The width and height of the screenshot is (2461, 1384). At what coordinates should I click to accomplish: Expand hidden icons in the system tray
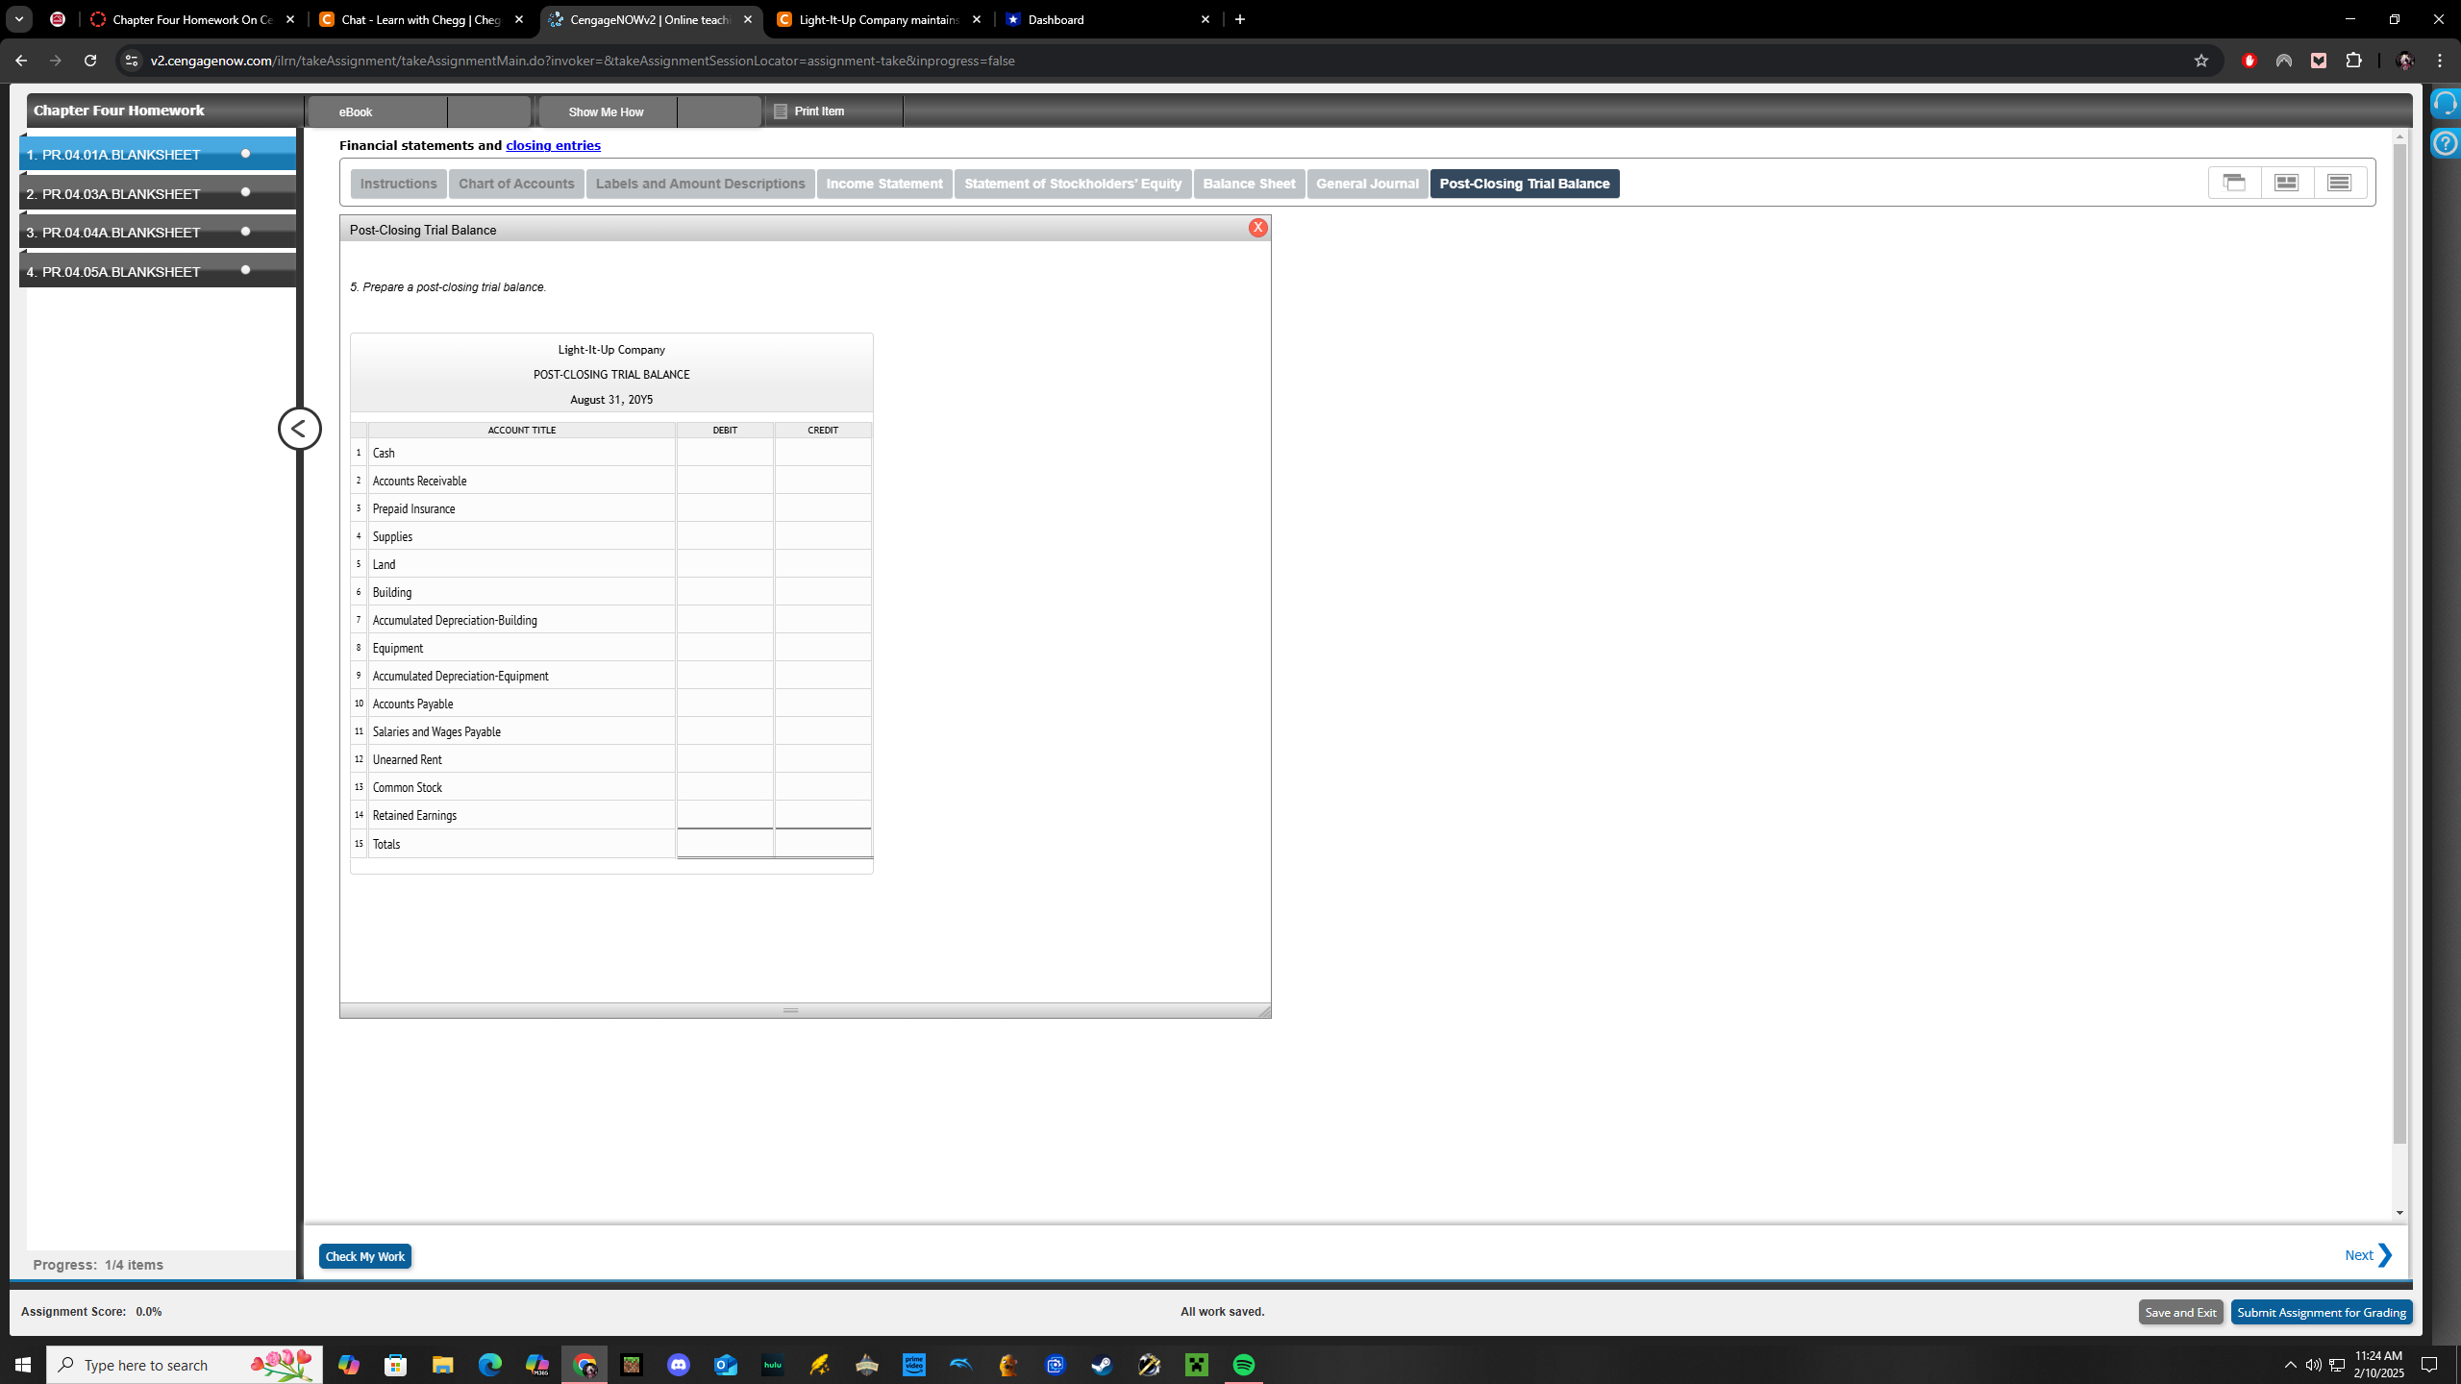2291,1364
